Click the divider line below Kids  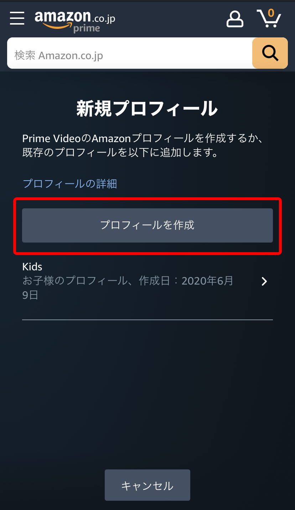[147, 320]
